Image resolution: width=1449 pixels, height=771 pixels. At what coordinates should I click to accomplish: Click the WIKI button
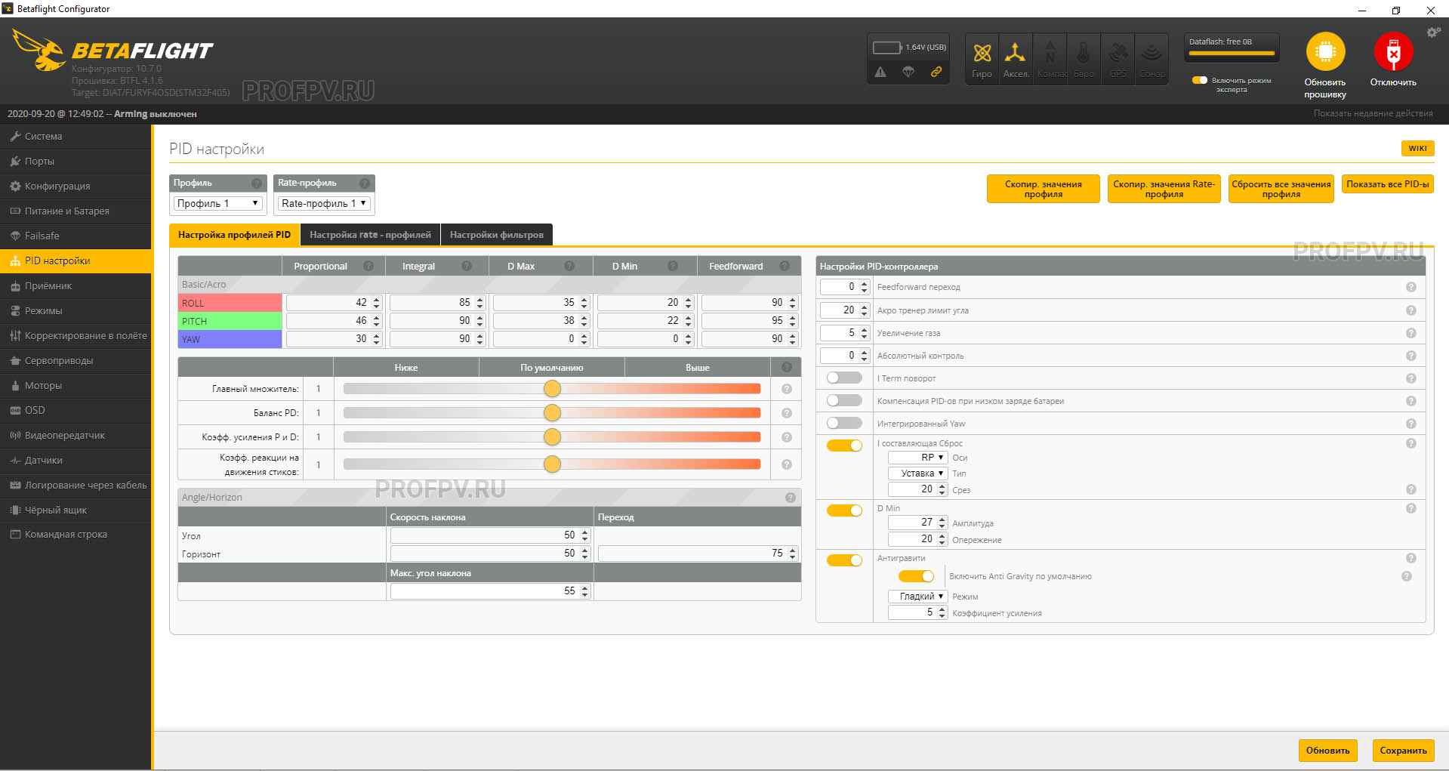click(x=1417, y=148)
